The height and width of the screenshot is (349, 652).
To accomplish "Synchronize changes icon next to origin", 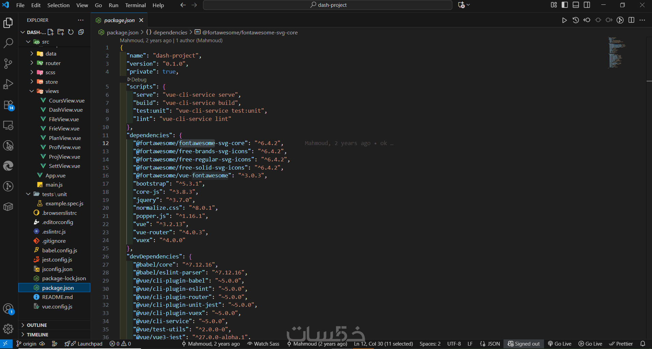I will tap(42, 344).
